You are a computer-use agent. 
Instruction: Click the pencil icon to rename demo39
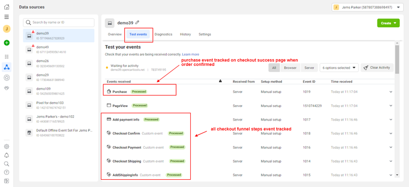click(137, 22)
